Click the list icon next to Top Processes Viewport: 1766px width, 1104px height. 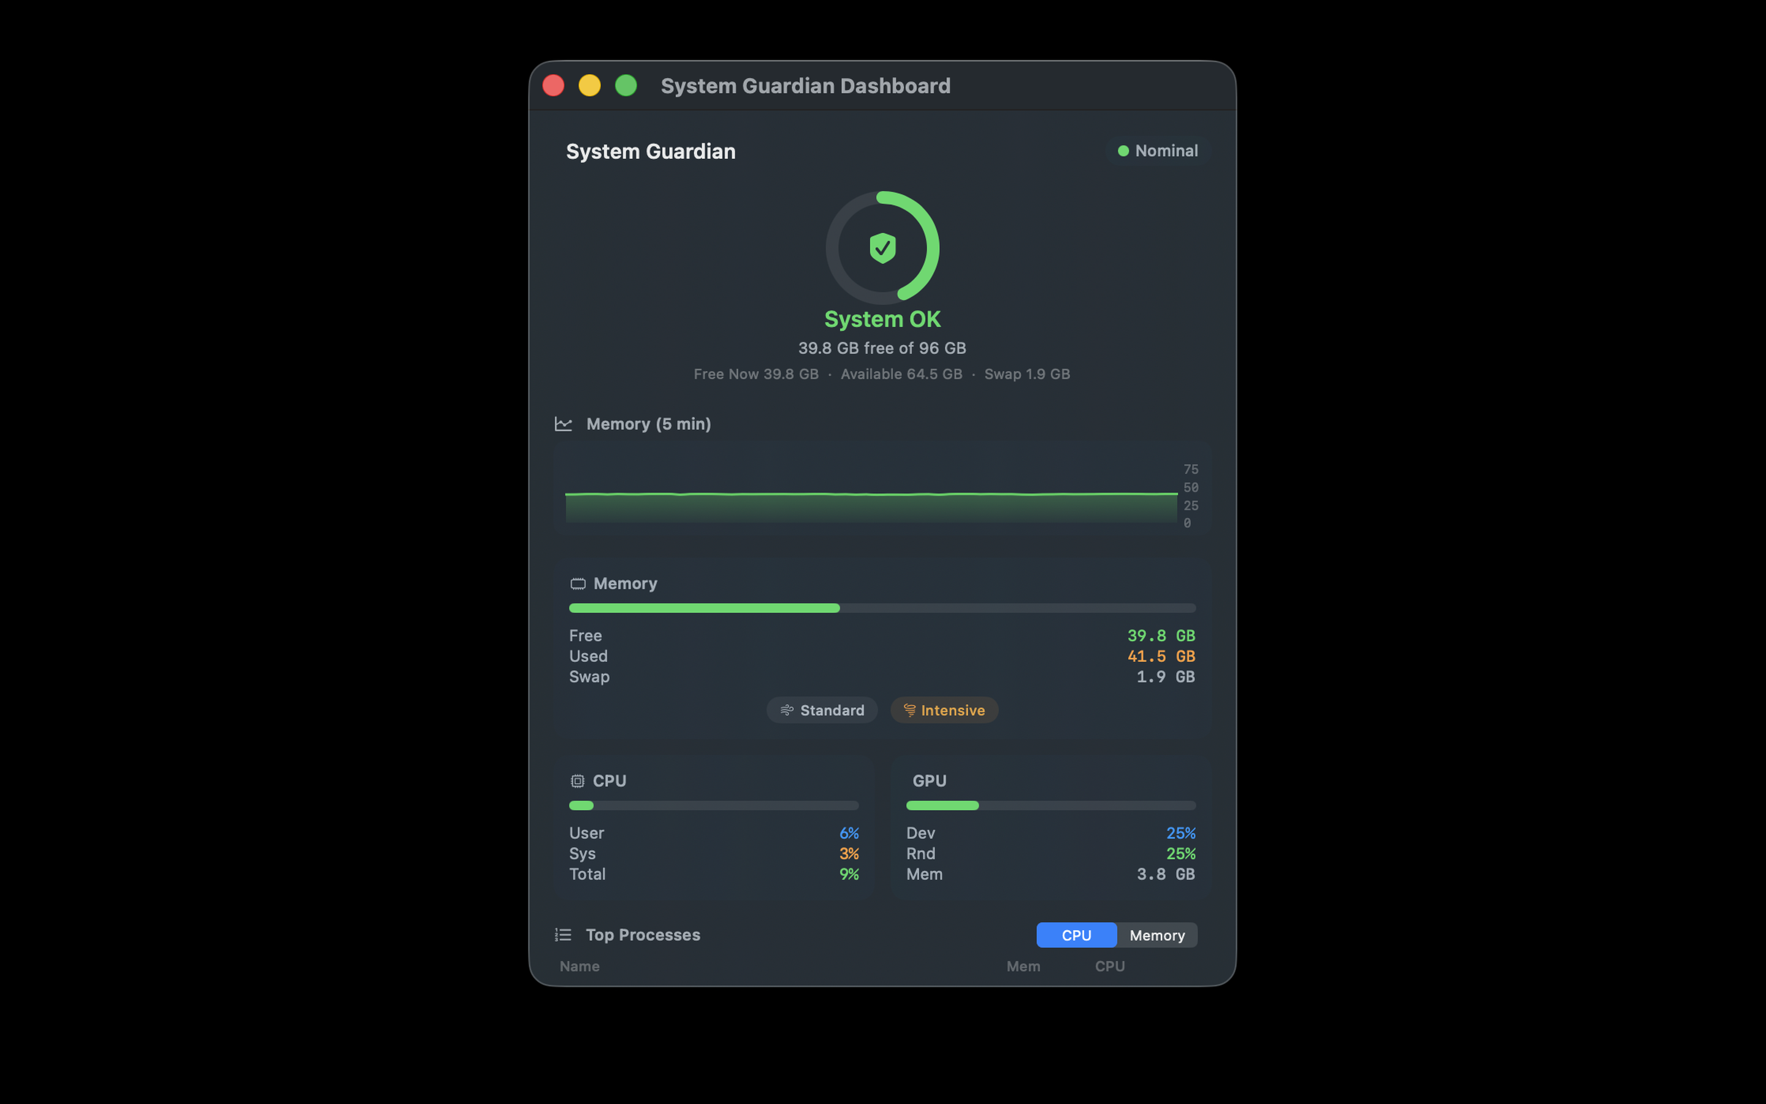click(563, 934)
